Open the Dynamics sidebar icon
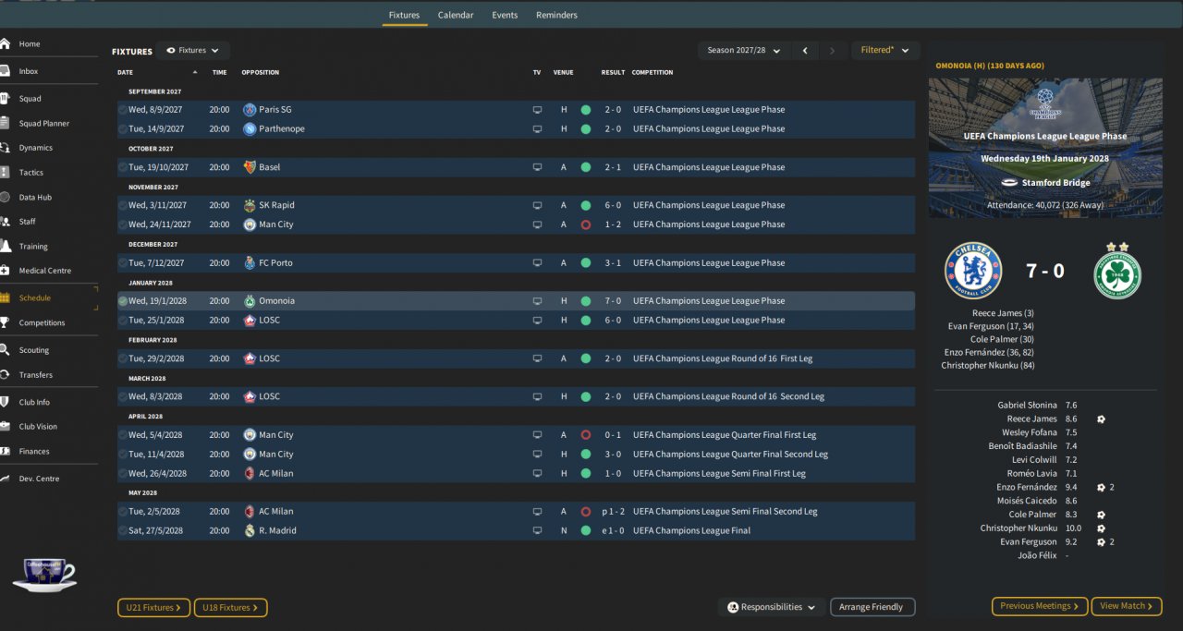Screen dimensions: 1183x631 (5, 148)
